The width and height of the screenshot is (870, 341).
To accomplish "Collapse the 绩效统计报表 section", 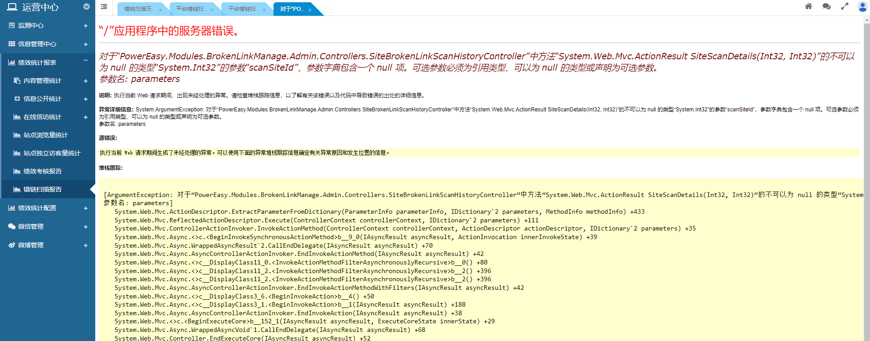I will click(x=85, y=61).
